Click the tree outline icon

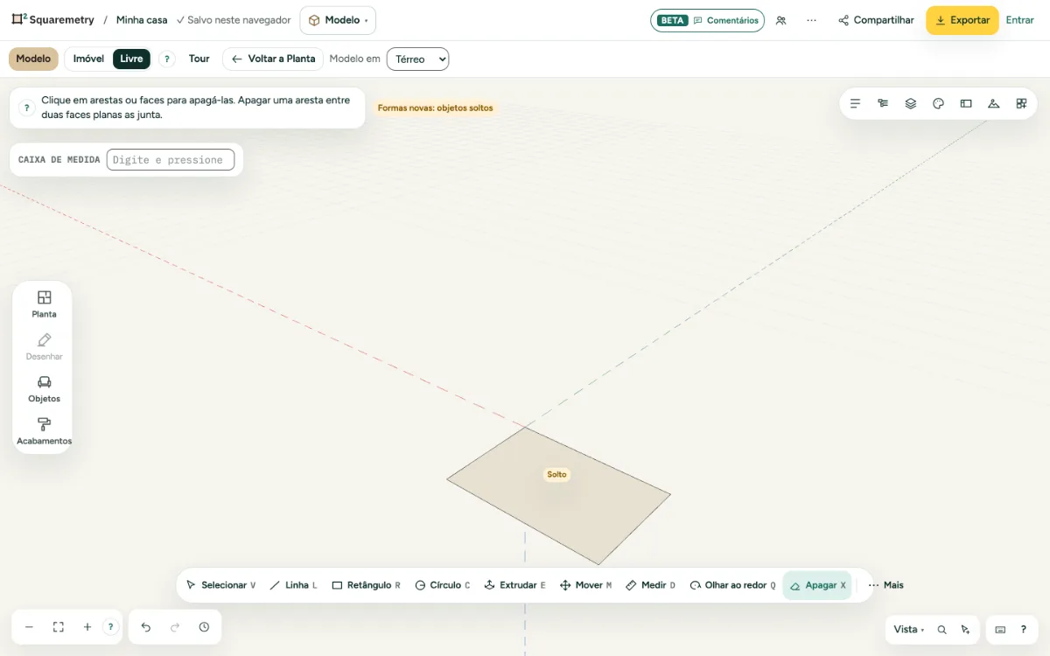pyautogui.click(x=883, y=103)
